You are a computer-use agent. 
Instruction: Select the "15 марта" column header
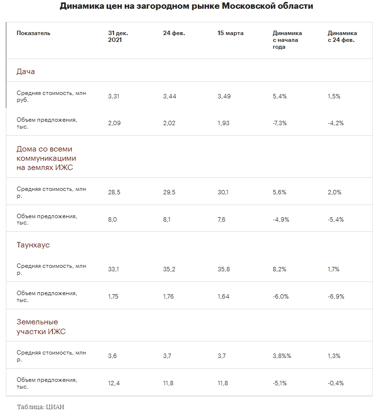point(230,33)
